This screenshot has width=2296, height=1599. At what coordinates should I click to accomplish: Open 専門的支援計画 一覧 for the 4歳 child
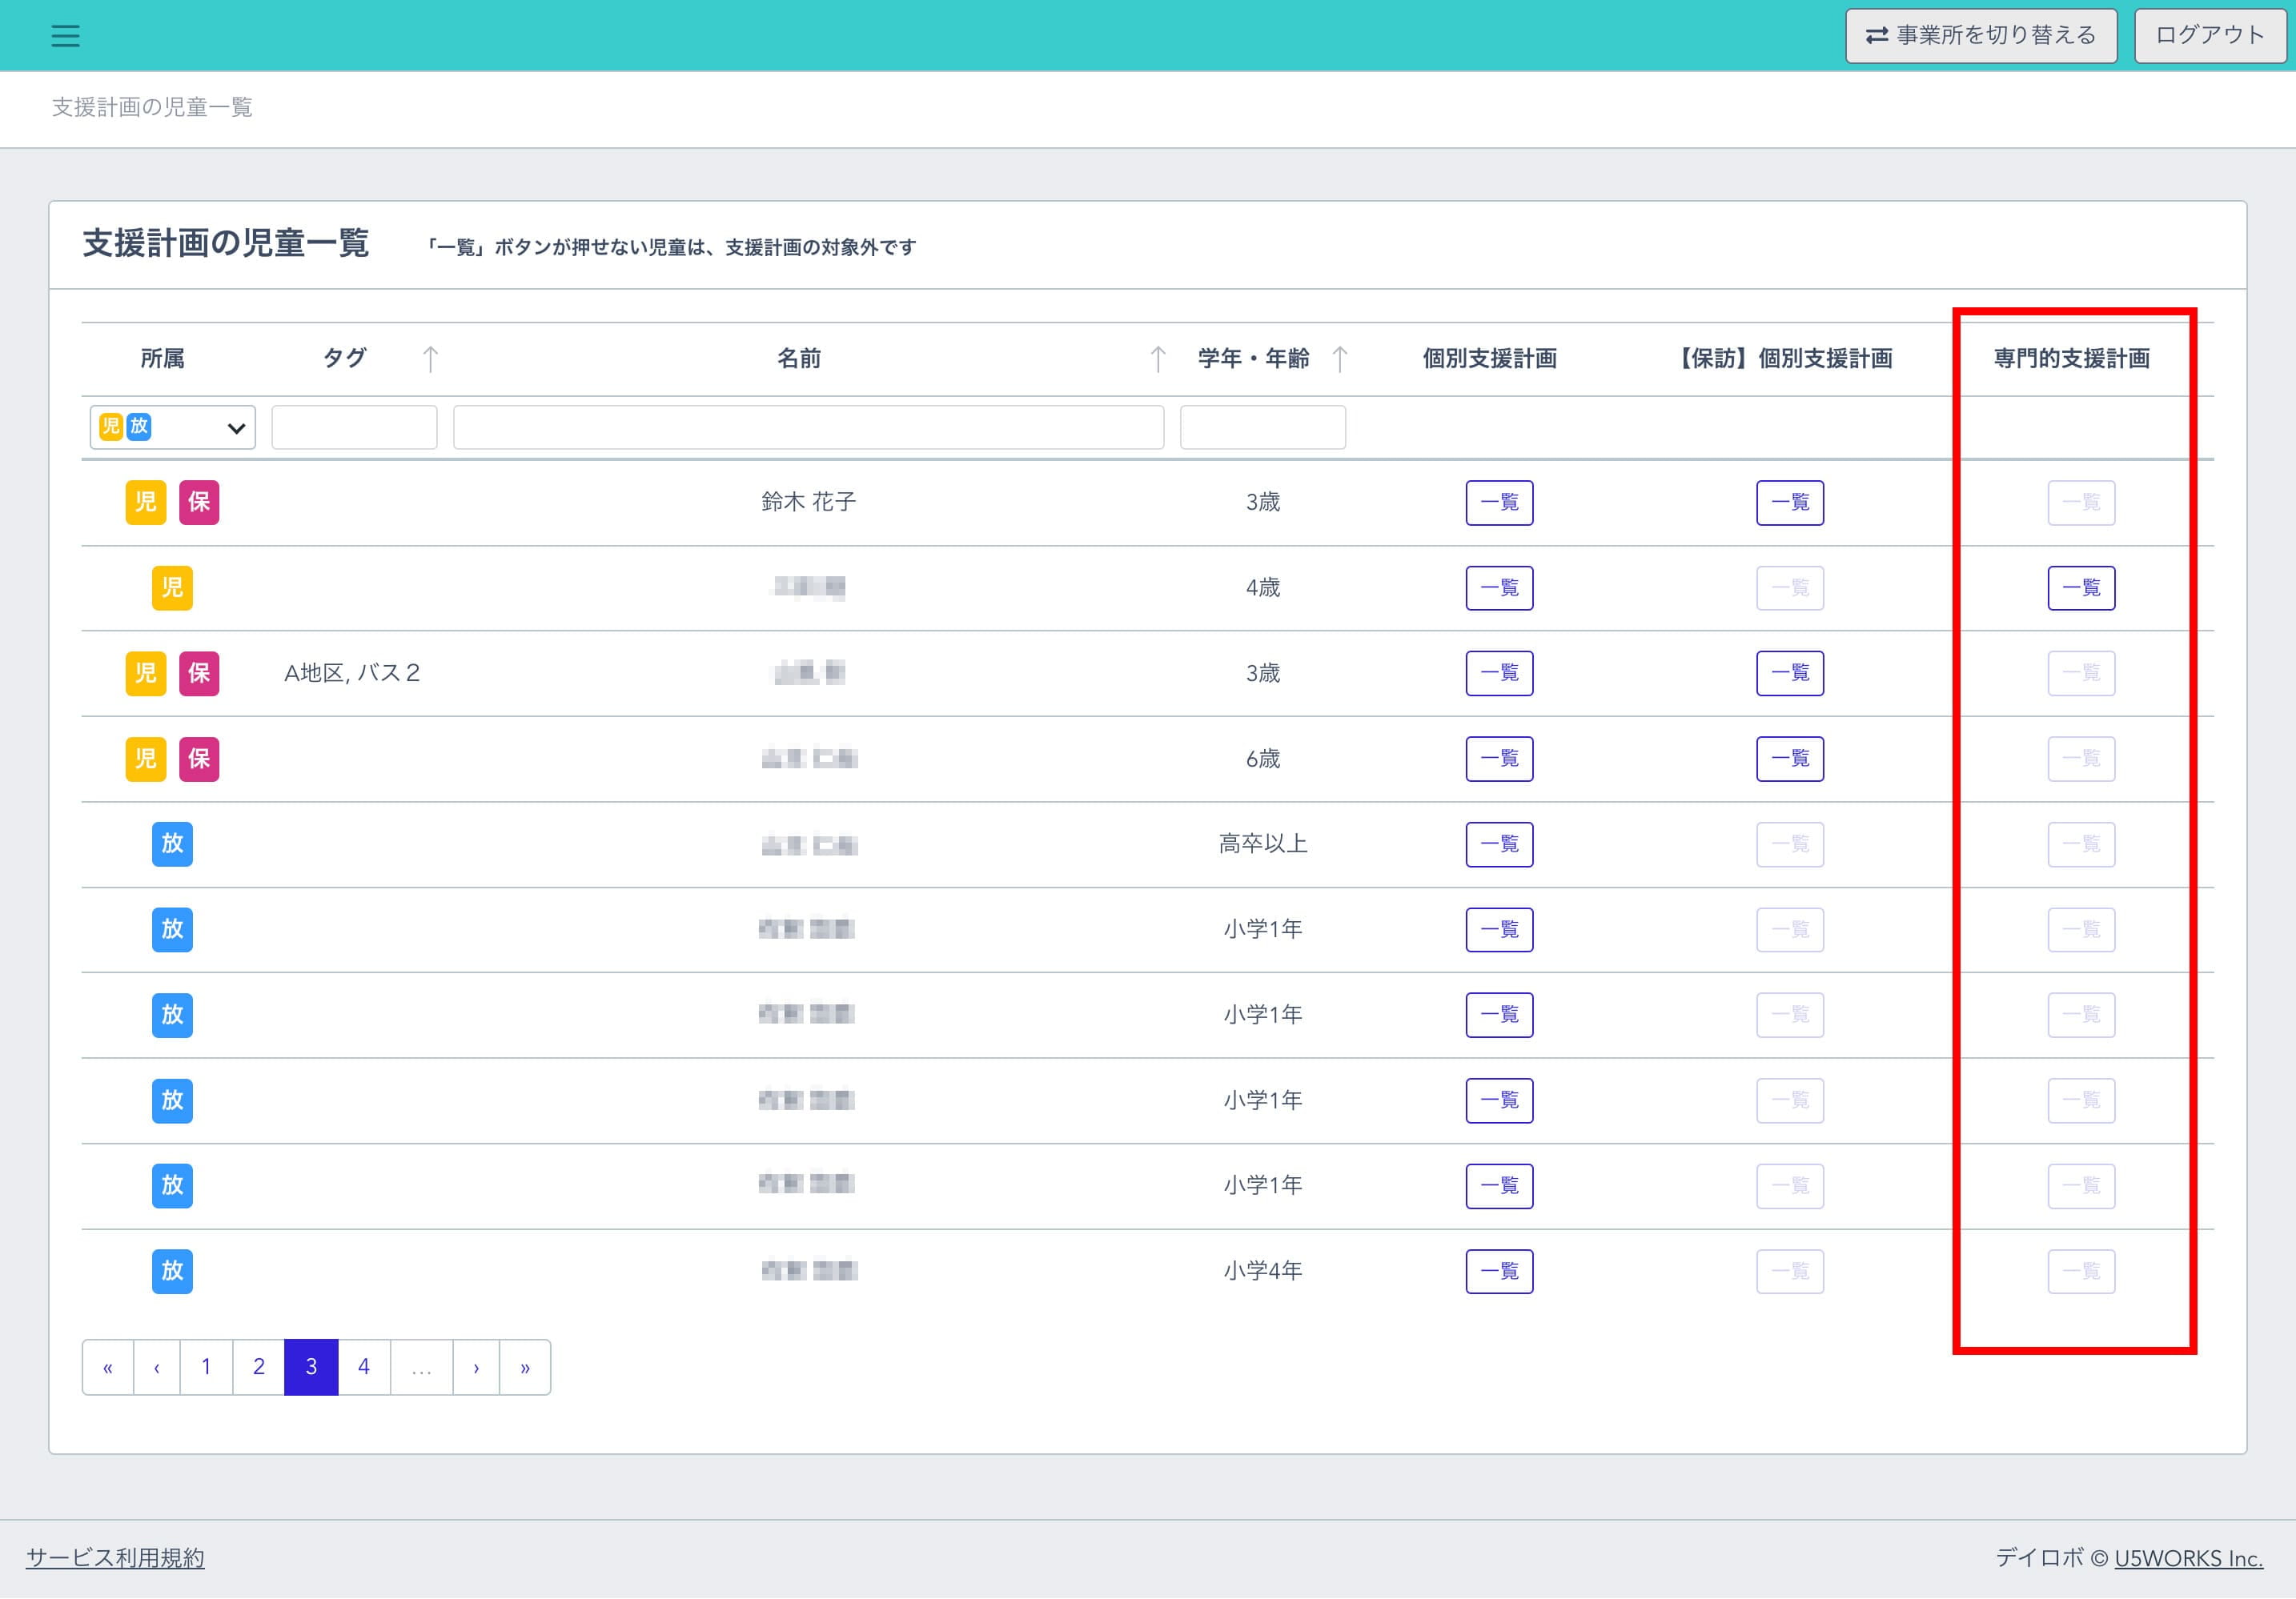pyautogui.click(x=2081, y=587)
